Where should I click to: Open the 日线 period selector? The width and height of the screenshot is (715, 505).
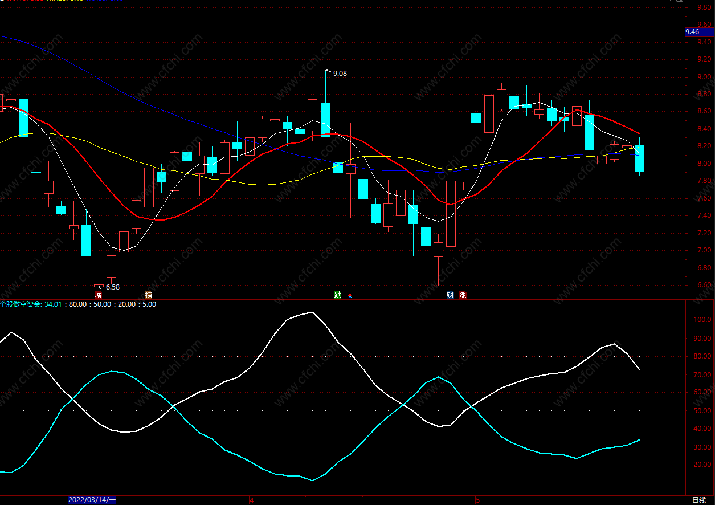698,500
